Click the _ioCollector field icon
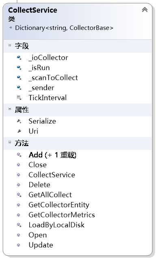This screenshot has width=156, height=258. 19,58
